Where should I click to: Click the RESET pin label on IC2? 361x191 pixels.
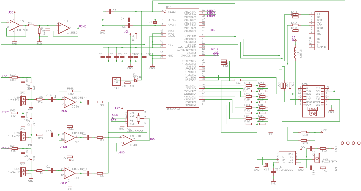(x=172, y=12)
